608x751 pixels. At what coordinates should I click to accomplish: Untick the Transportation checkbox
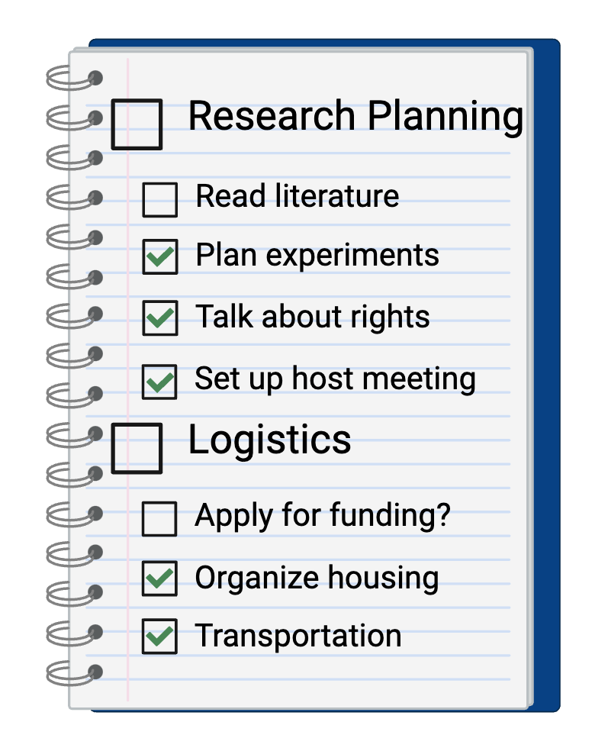159,637
